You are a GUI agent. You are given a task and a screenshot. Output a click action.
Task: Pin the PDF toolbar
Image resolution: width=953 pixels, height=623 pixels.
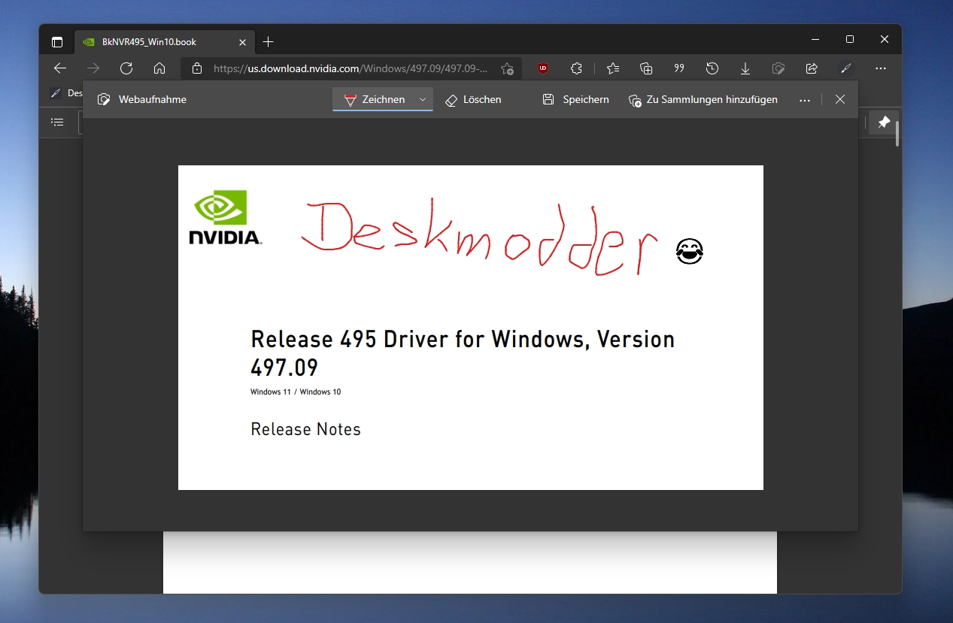884,122
